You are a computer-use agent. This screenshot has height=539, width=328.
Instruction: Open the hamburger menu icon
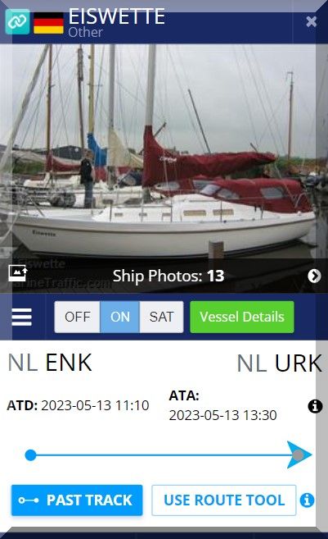[x=22, y=317]
